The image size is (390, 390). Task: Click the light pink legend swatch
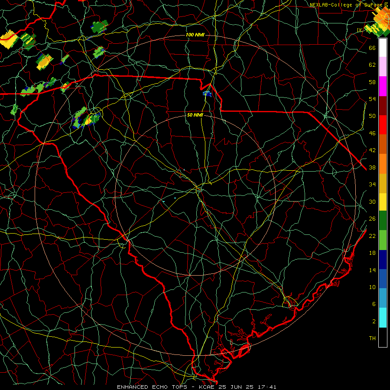pos(383,66)
